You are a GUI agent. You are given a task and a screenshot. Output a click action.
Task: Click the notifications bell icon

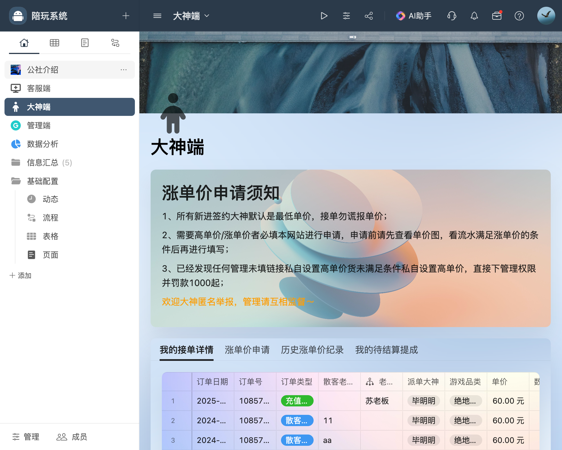(x=474, y=16)
